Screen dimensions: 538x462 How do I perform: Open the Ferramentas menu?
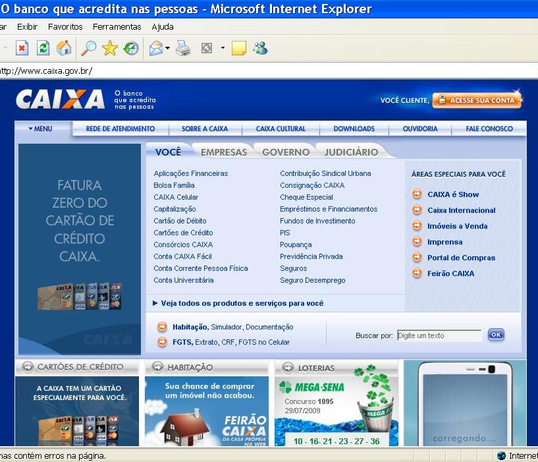pos(117,27)
